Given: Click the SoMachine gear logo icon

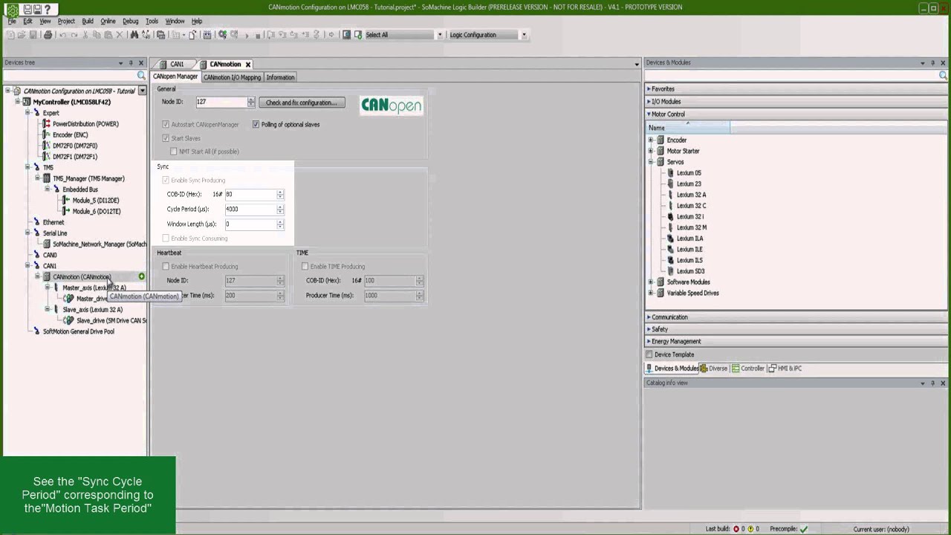Looking at the screenshot, I should pos(12,10).
